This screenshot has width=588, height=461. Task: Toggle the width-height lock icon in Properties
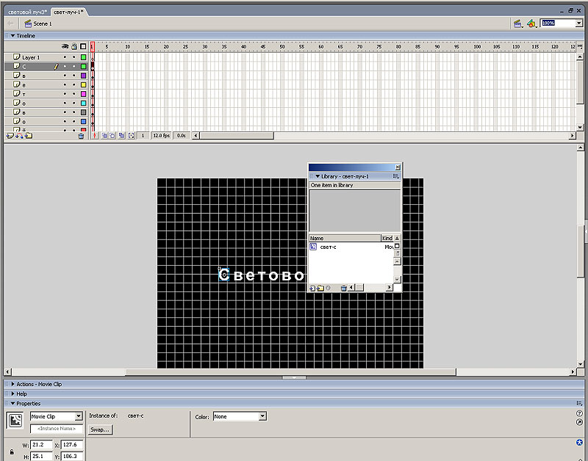[12, 451]
